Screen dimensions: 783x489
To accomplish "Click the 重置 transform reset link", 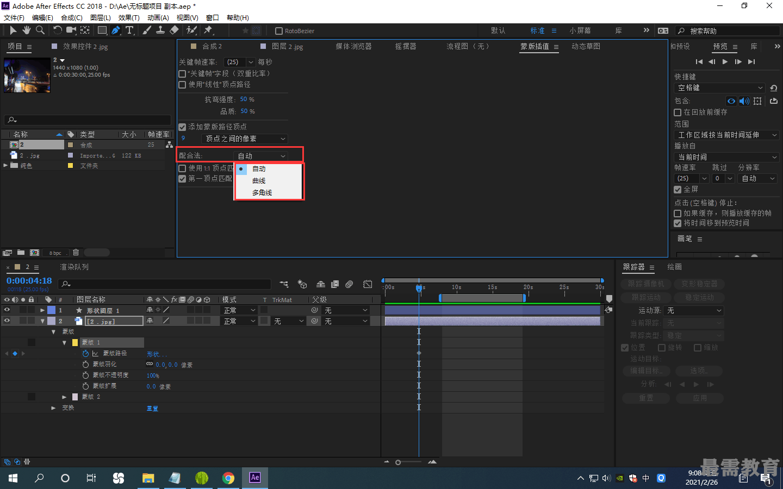I will [152, 409].
